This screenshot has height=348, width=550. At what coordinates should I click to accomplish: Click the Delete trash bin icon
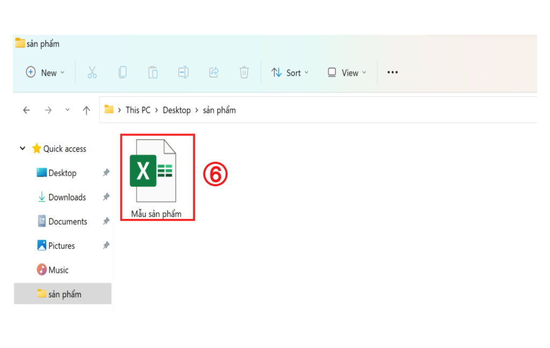(x=244, y=72)
